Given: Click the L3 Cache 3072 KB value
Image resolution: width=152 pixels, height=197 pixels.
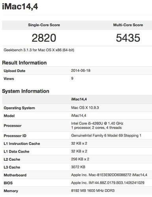Looking at the screenshot, I should tap(78, 167).
